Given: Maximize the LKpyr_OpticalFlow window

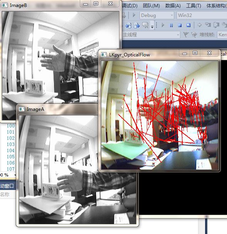Looking at the screenshot, I should pyautogui.click(x=195, y=53).
